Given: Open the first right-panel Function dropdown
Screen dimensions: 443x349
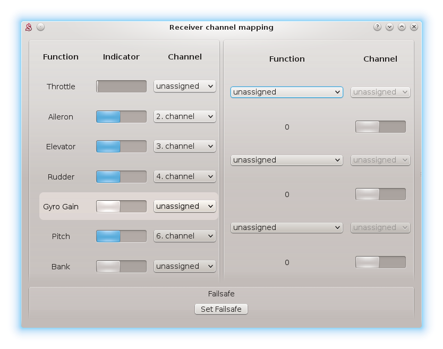Looking at the screenshot, I should click(286, 92).
